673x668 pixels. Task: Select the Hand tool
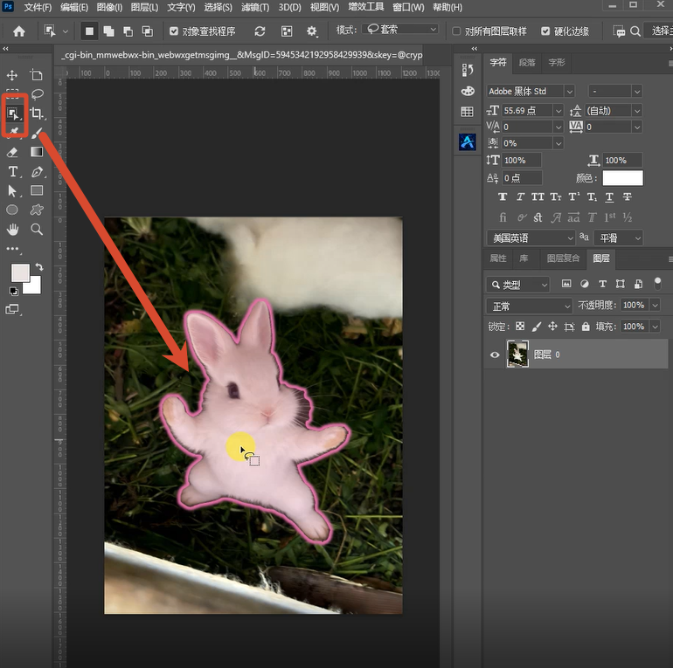(12, 230)
